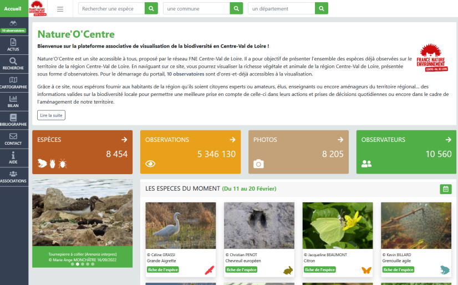Focus the 'un département' search field

point(282,8)
